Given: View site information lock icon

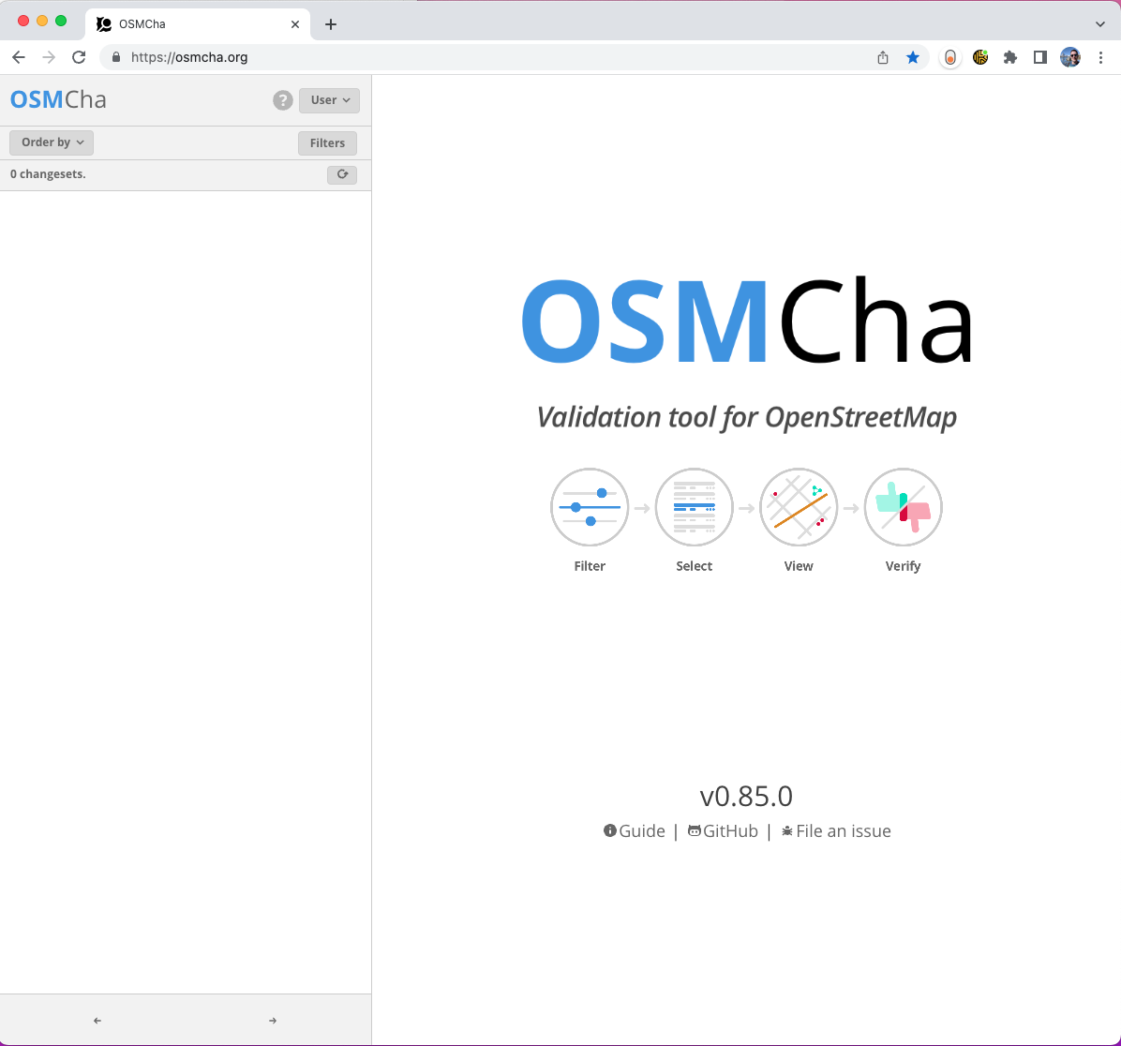Looking at the screenshot, I should (116, 57).
